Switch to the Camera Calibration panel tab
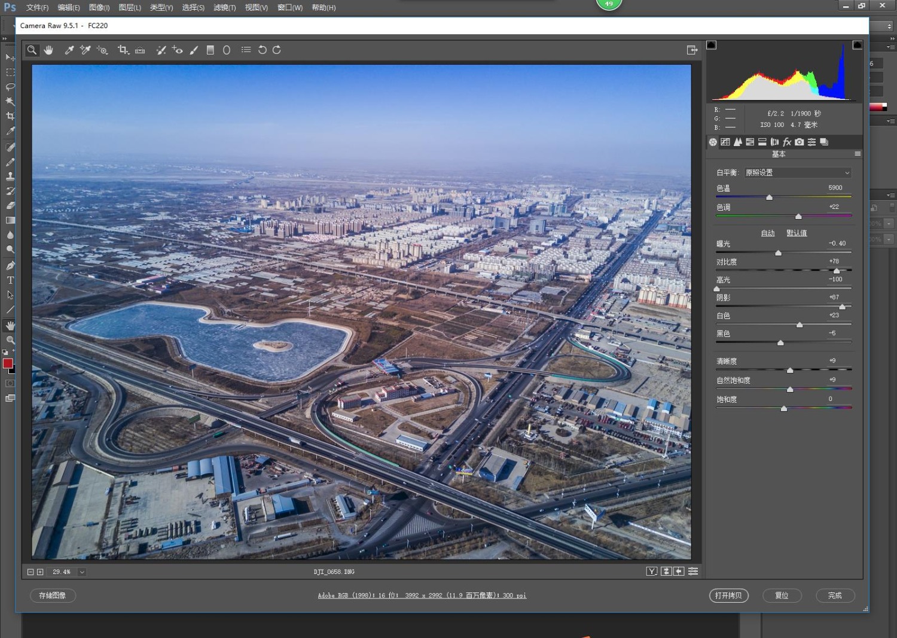Screen dimensions: 897x638 pos(800,142)
